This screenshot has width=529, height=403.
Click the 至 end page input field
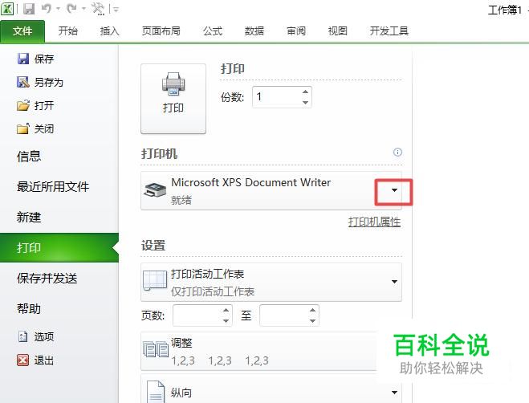(283, 315)
